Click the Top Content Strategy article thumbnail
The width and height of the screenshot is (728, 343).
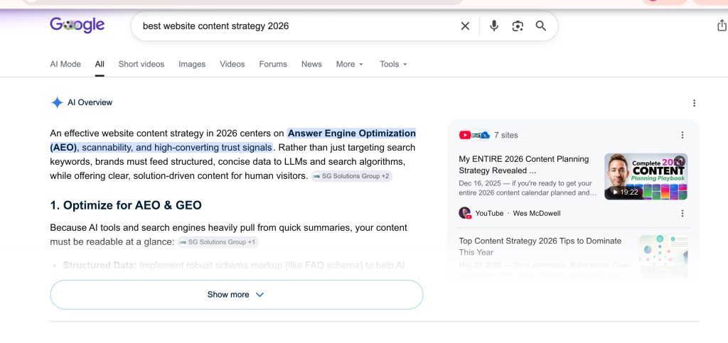[663, 254]
